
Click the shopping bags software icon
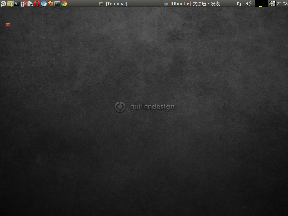tap(24, 4)
